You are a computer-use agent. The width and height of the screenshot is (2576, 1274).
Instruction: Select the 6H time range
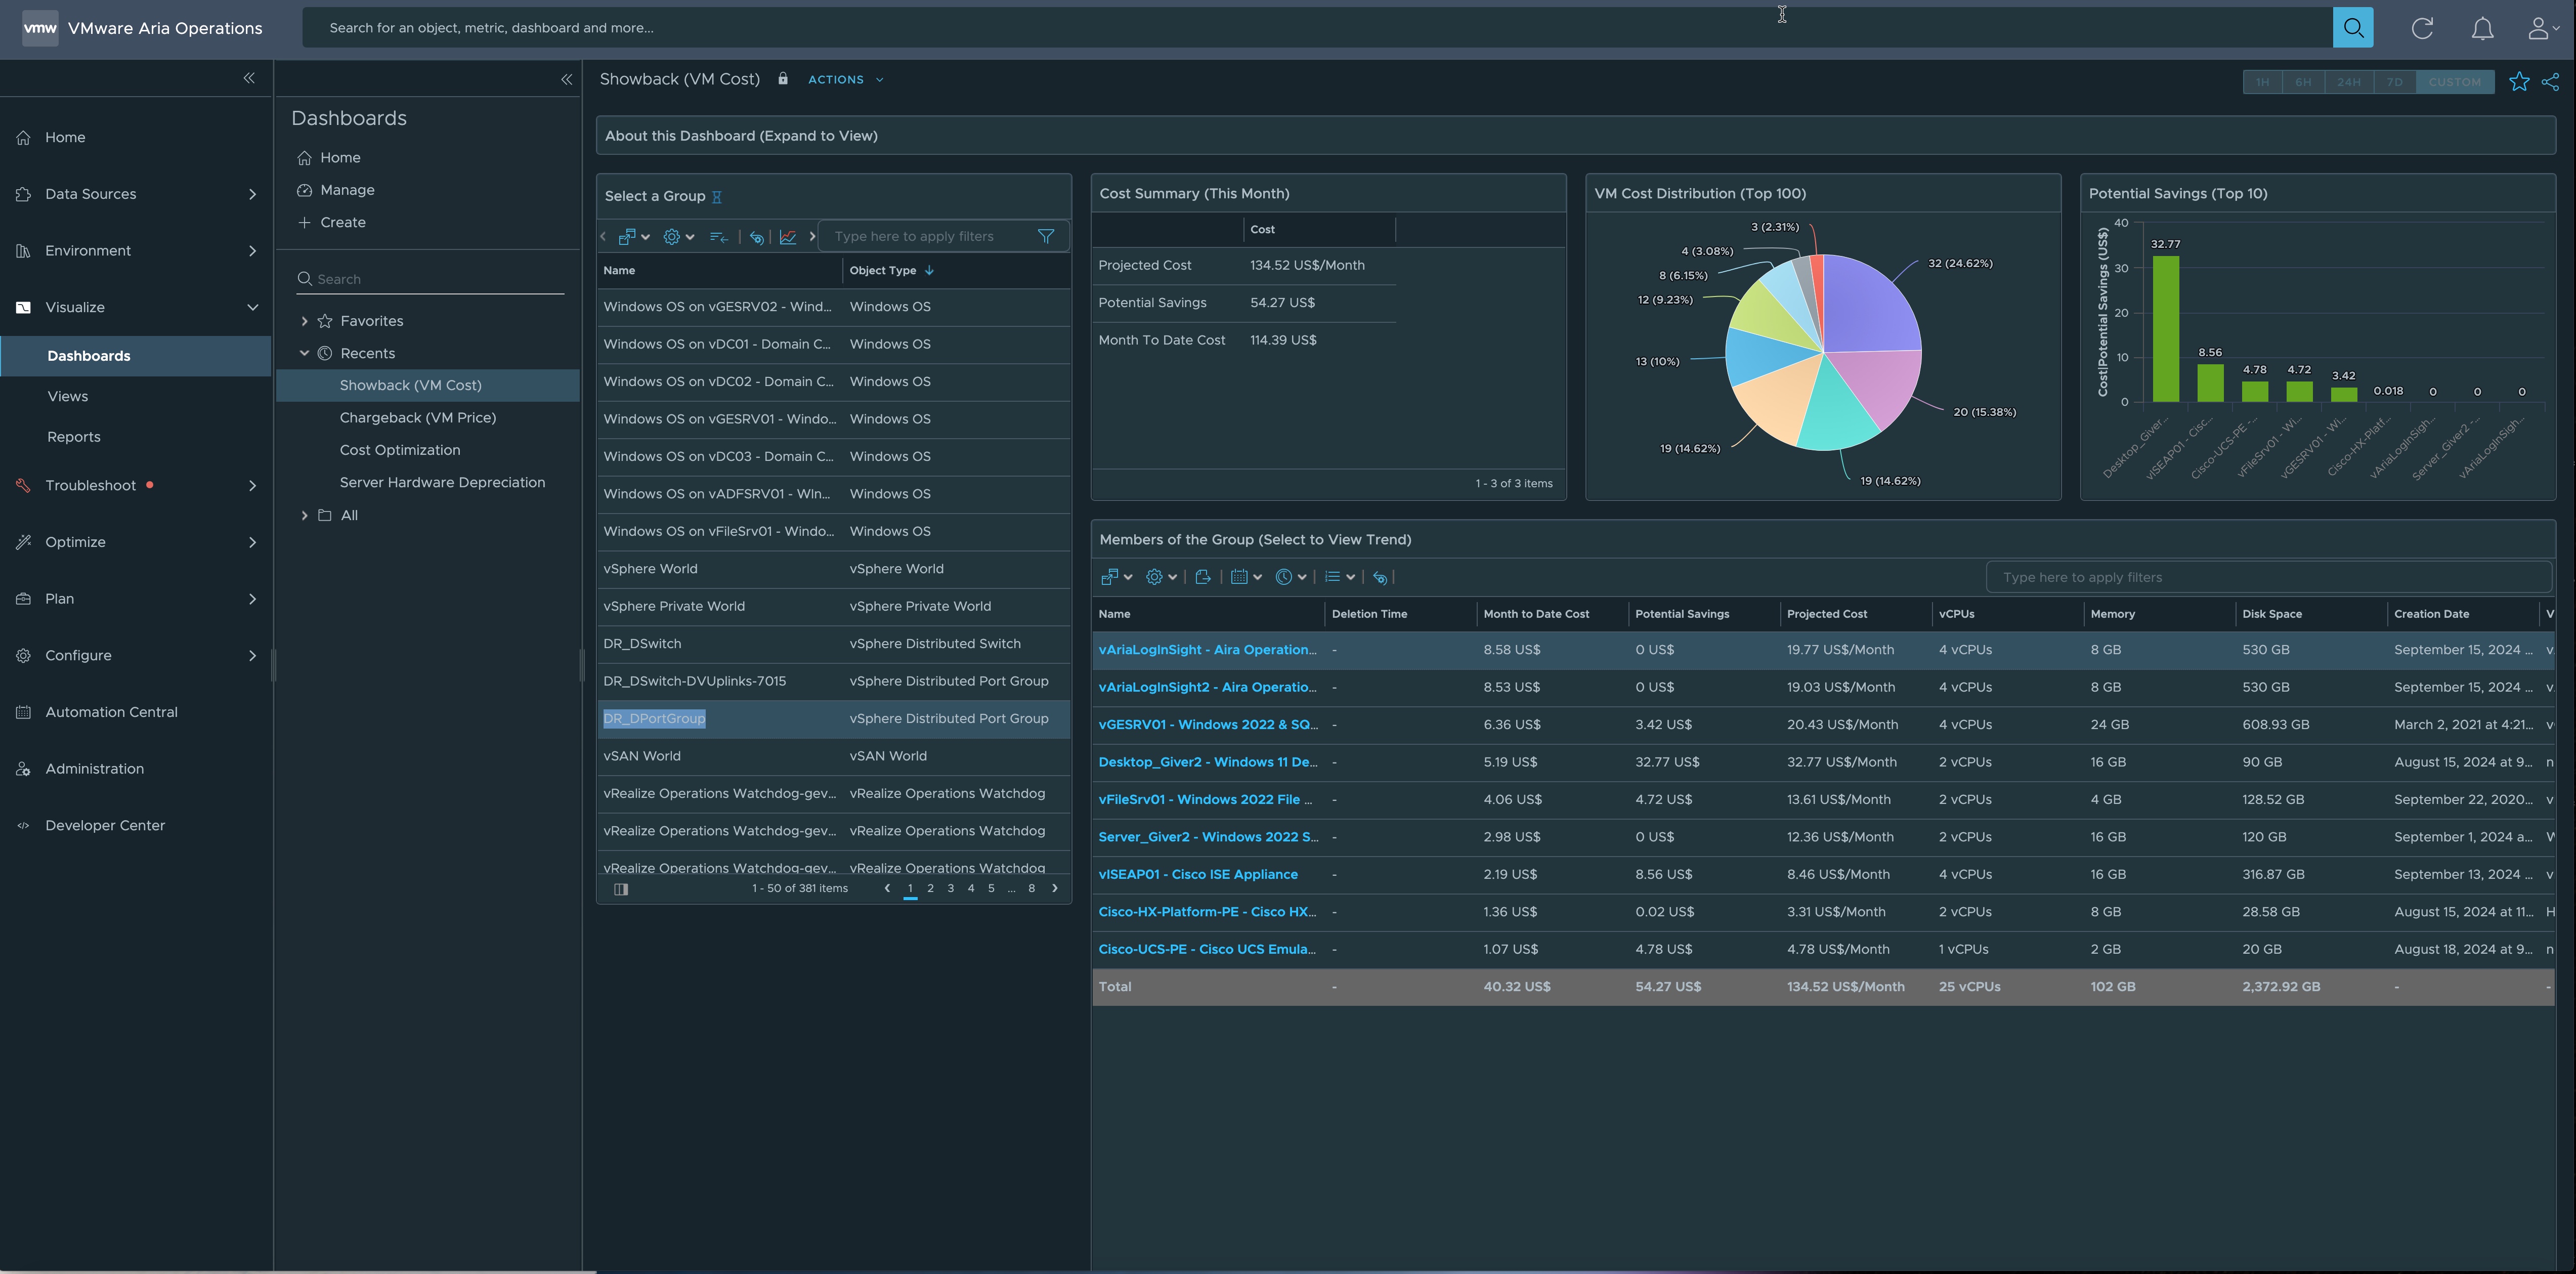pos(2303,82)
